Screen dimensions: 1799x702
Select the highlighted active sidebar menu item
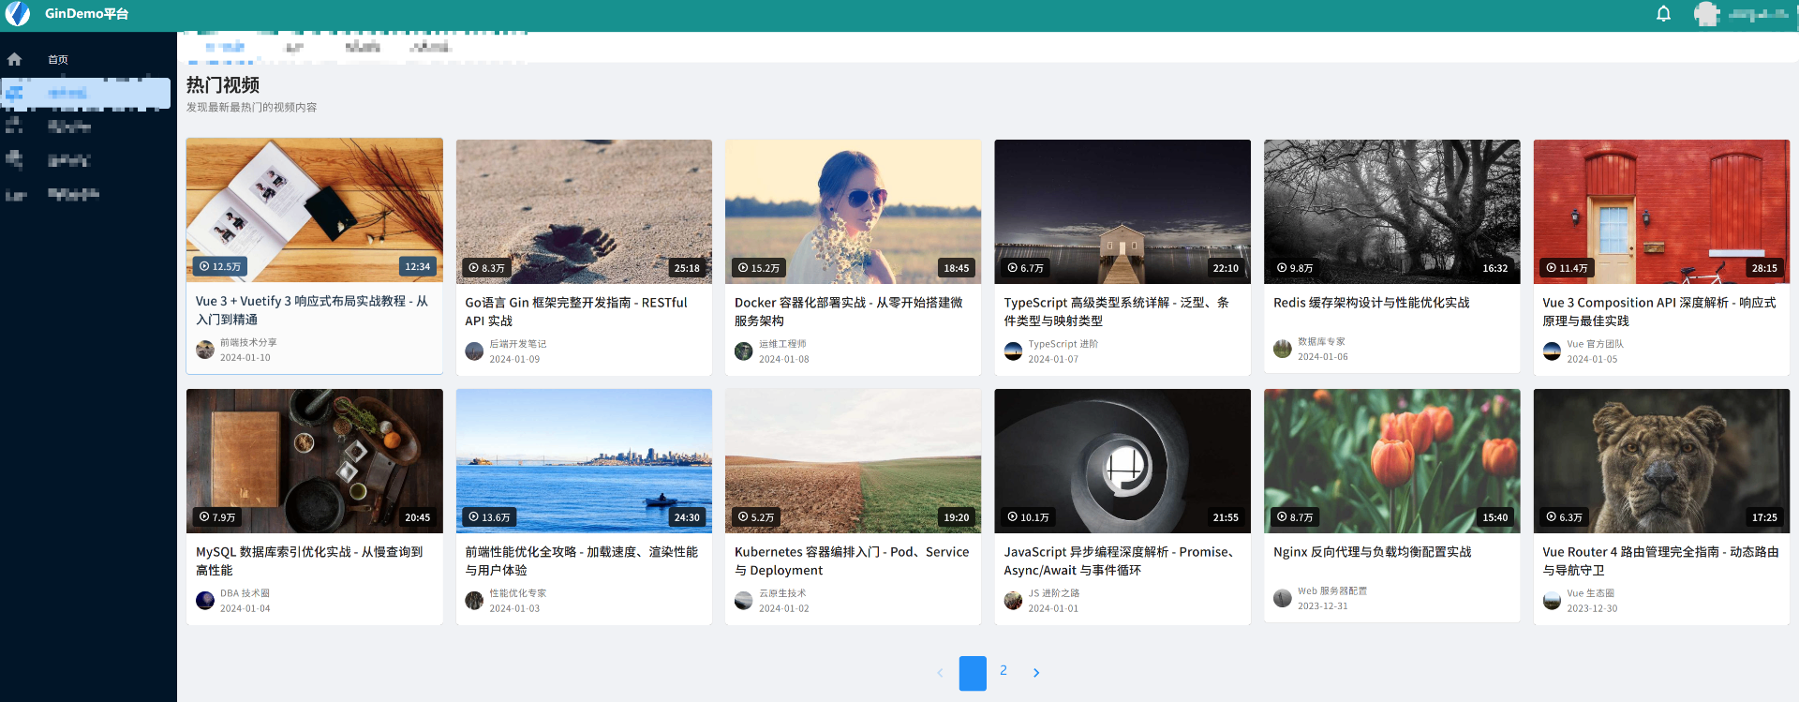tap(86, 93)
